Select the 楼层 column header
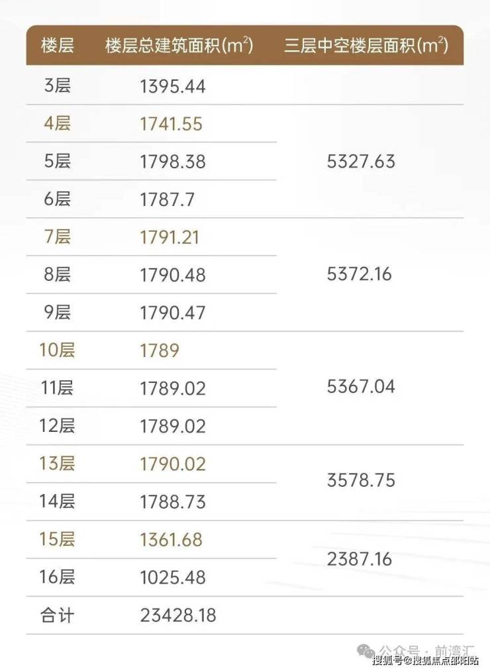 click(57, 46)
